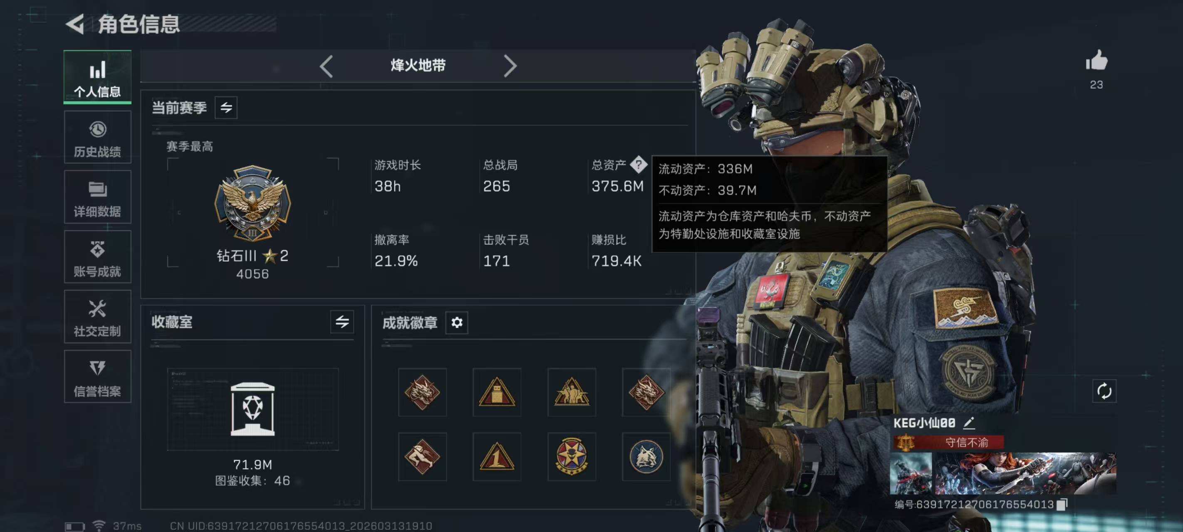Switch to next mode with right chevron
Image resolution: width=1183 pixels, height=532 pixels.
pos(510,66)
